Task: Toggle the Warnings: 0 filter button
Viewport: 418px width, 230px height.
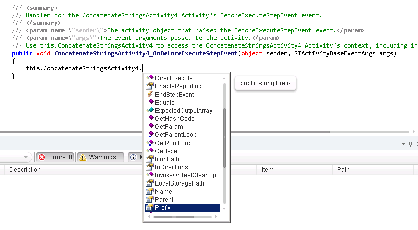Action: (100, 157)
